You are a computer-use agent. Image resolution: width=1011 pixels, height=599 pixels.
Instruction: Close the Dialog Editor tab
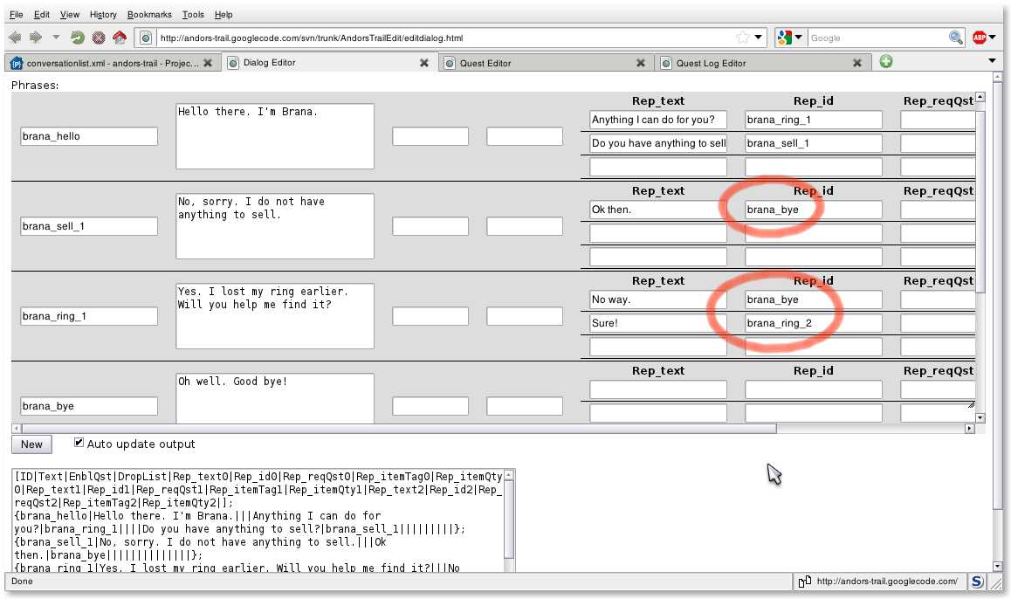point(424,63)
